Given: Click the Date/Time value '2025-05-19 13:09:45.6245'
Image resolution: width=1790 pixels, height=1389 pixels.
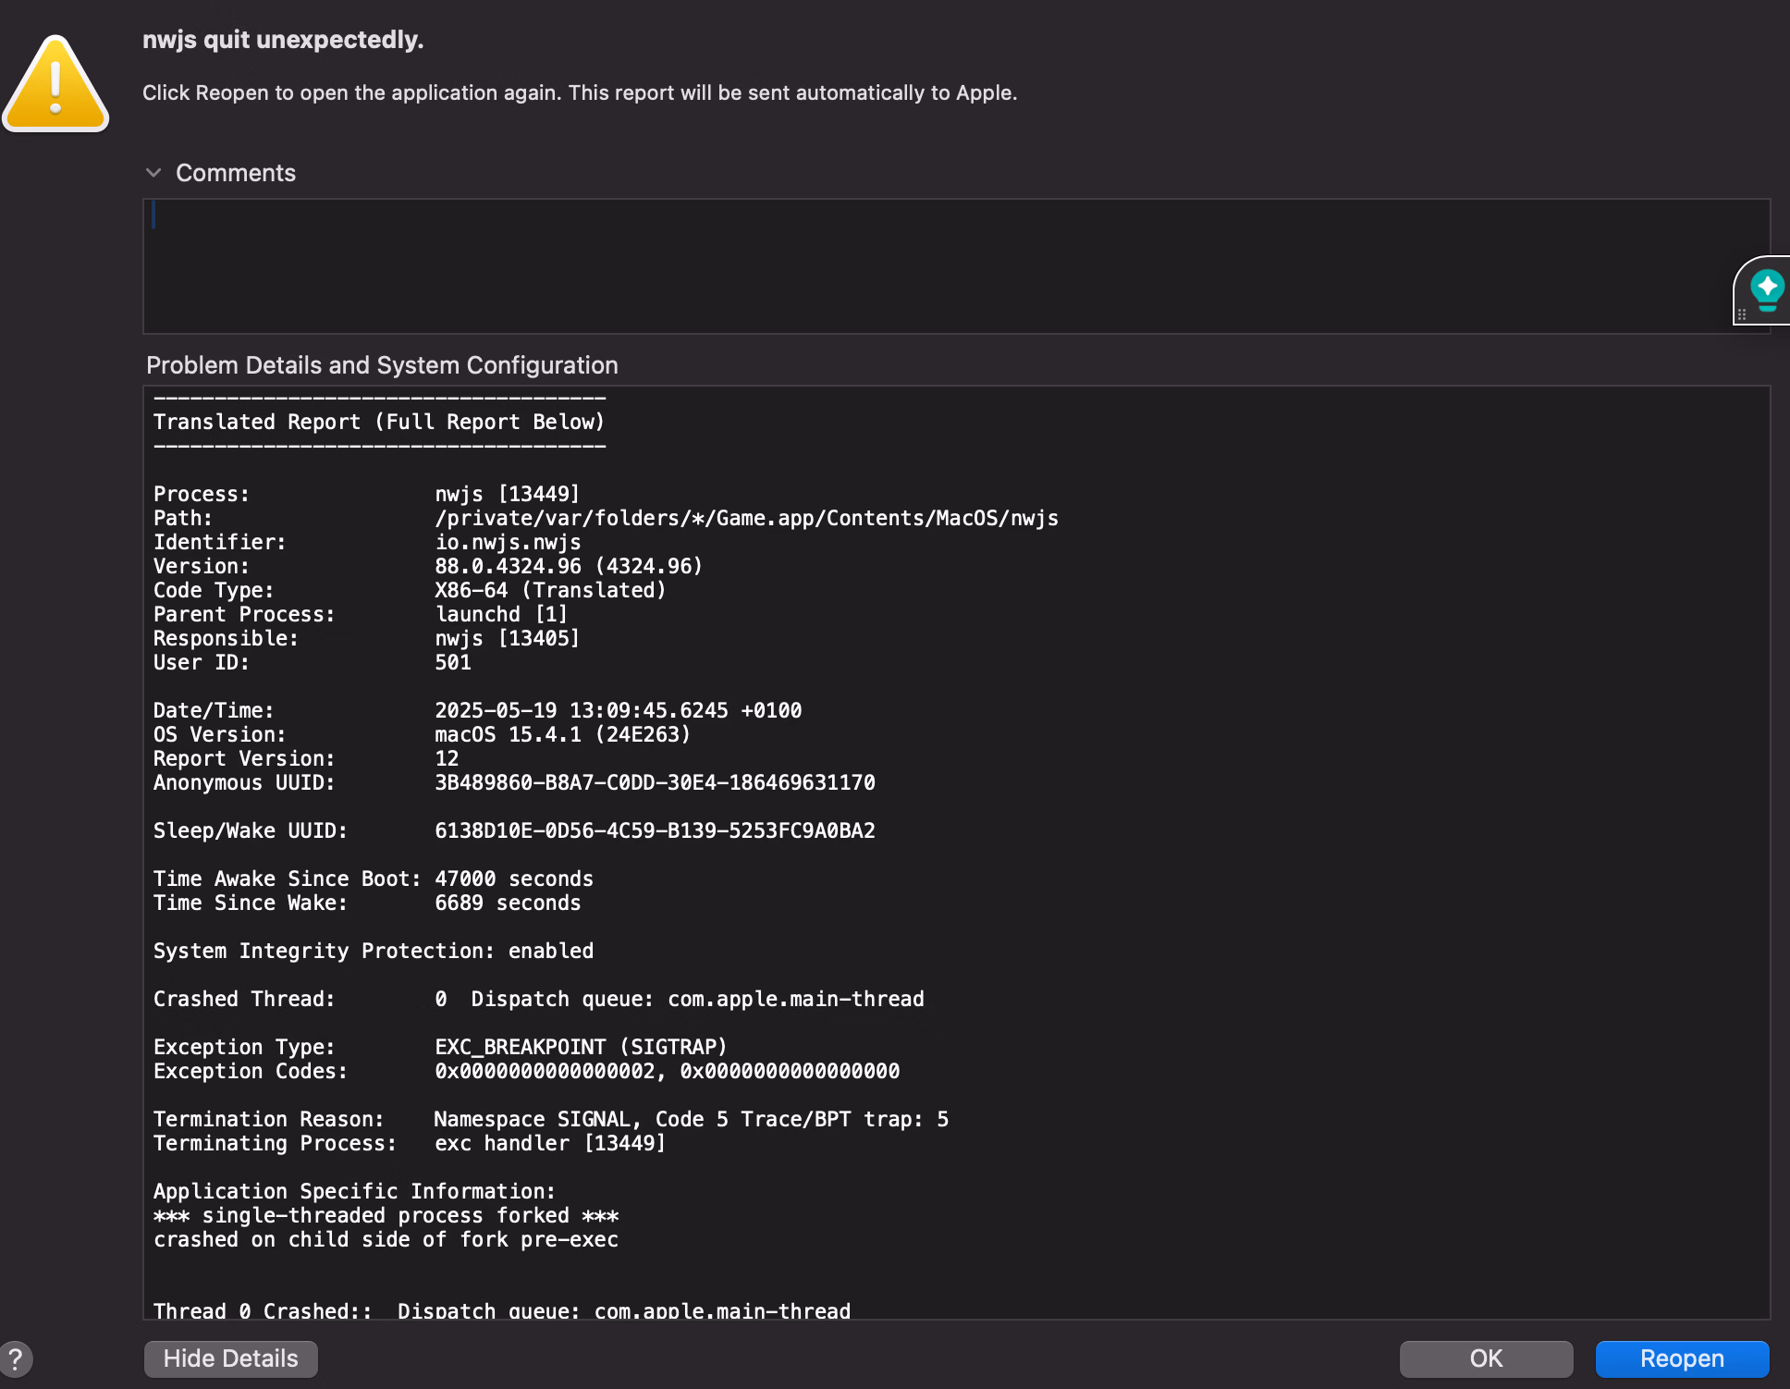Looking at the screenshot, I should pos(582,710).
